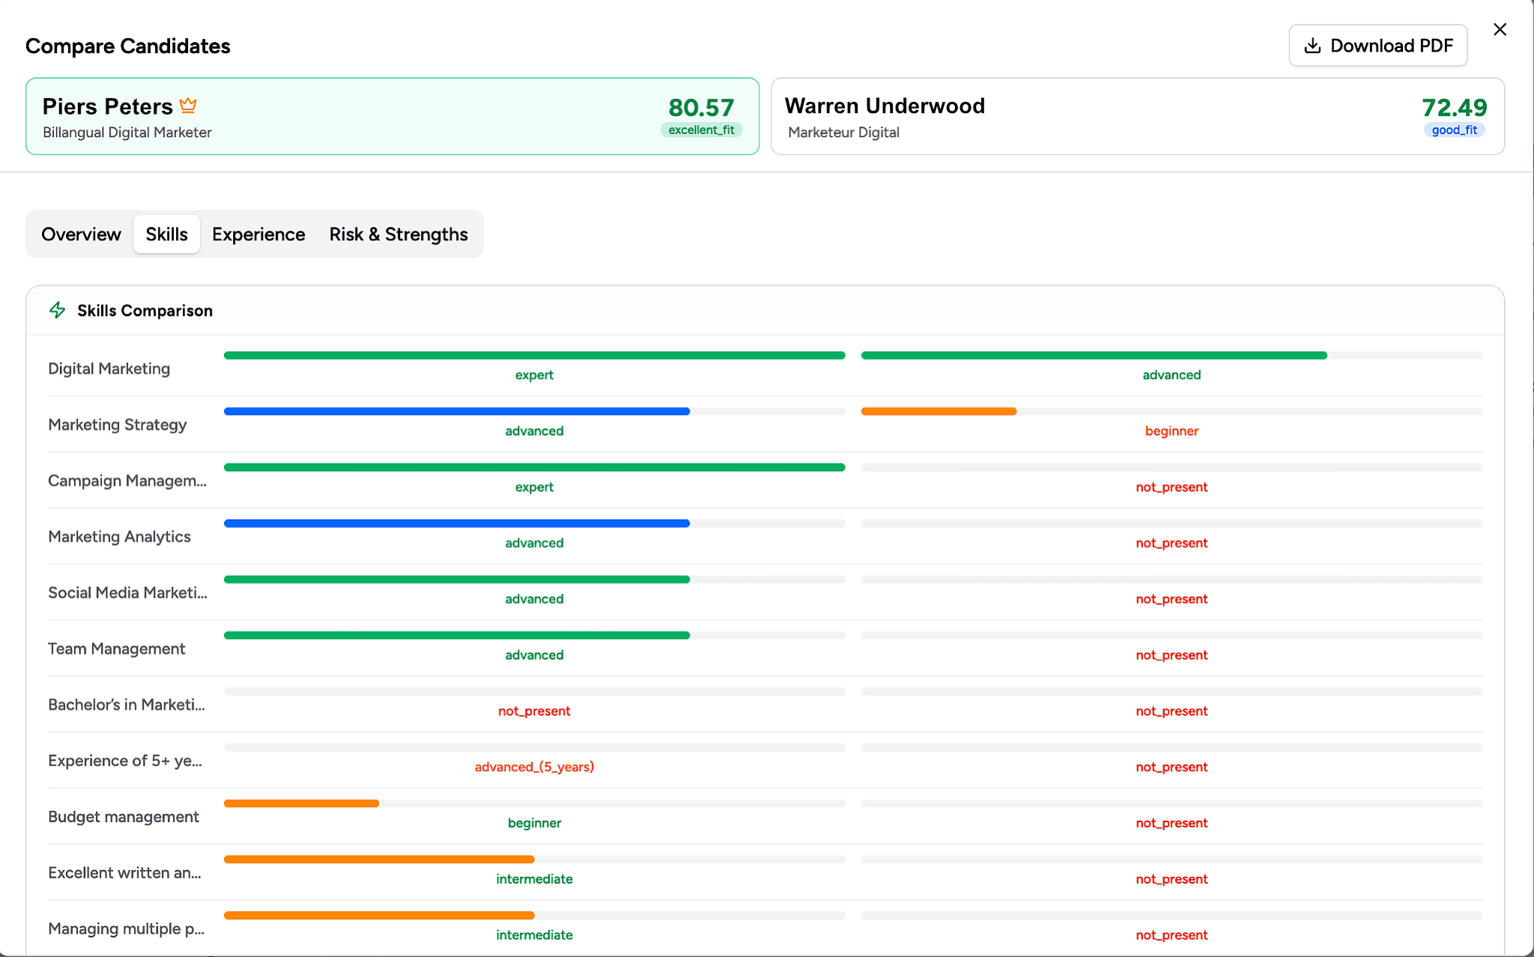Click the download icon in Download PDF button
The height and width of the screenshot is (957, 1534).
pyautogui.click(x=1312, y=46)
